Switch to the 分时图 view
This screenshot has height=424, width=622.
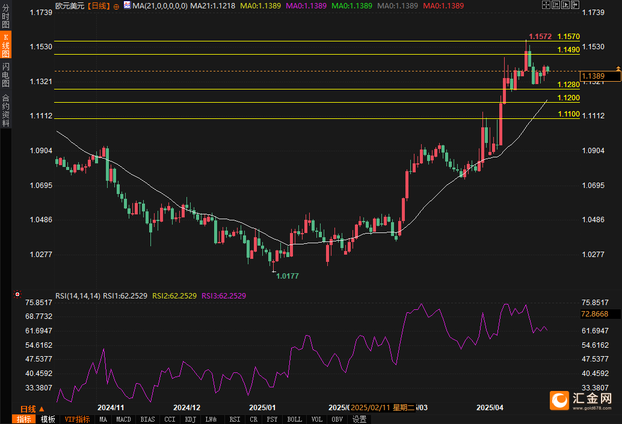point(6,19)
